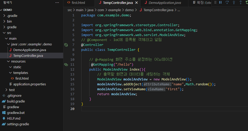Click line number 1 in the gutter
The height and width of the screenshot is (131, 248).
(73, 15)
